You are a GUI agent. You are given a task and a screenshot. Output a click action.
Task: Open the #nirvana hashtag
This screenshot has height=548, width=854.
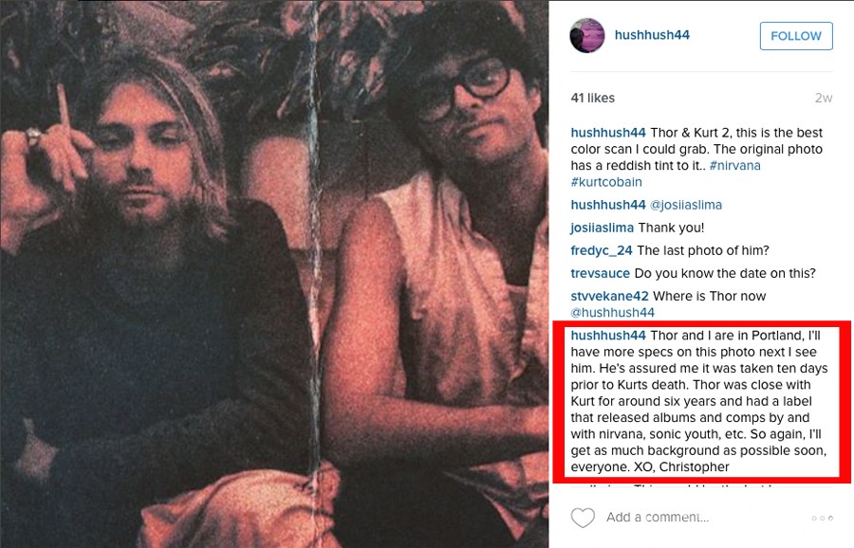point(734,165)
